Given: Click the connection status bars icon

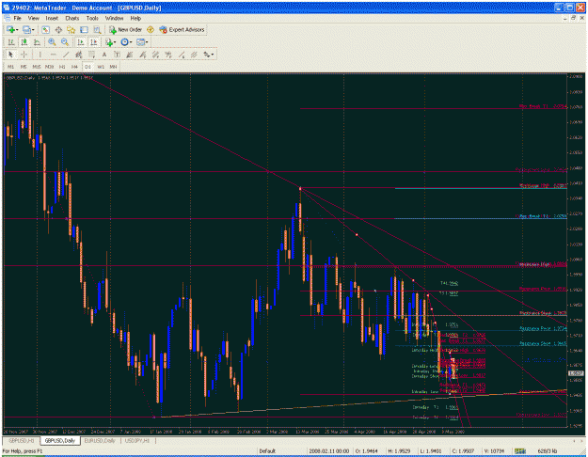Looking at the screenshot, I should pos(520,451).
